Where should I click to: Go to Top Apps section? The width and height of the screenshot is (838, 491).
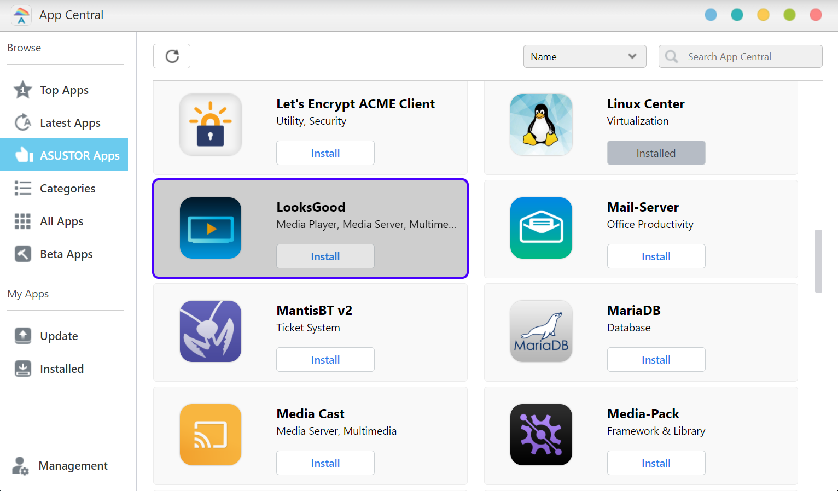(64, 90)
